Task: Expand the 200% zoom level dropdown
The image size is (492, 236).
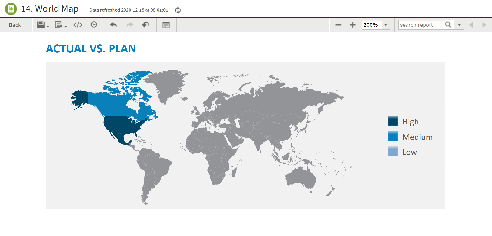Action: pyautogui.click(x=386, y=25)
